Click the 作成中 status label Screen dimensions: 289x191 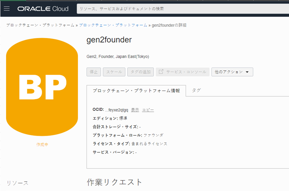[x=42, y=145]
